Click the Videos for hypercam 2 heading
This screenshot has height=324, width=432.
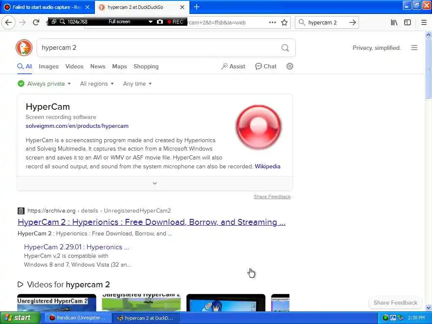click(68, 284)
